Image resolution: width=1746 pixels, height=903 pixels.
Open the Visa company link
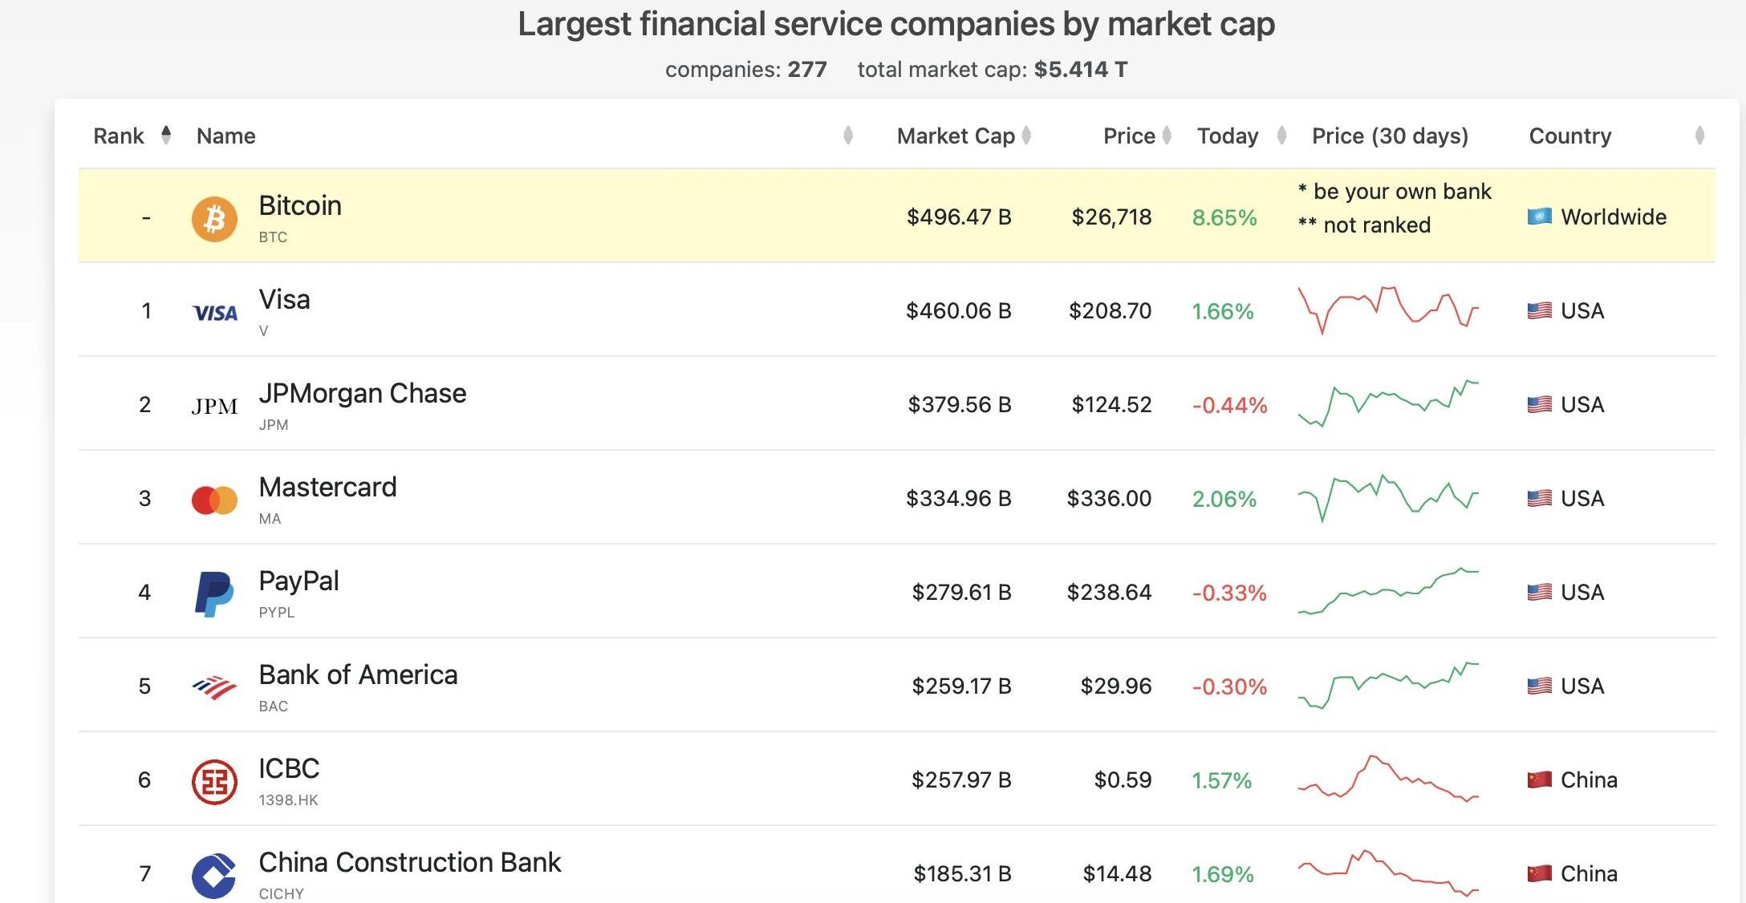pos(284,300)
